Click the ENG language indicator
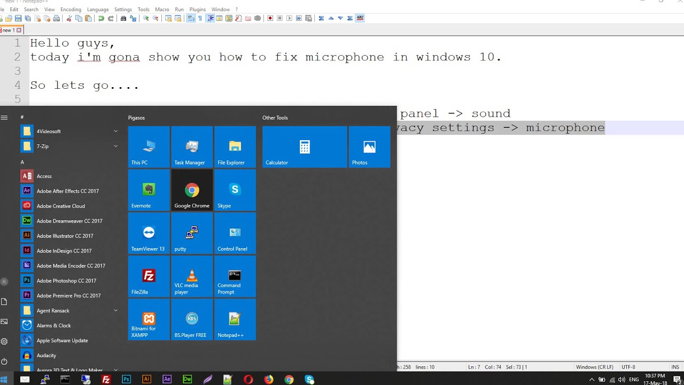Screen dimensions: 684x385 coord(634,380)
